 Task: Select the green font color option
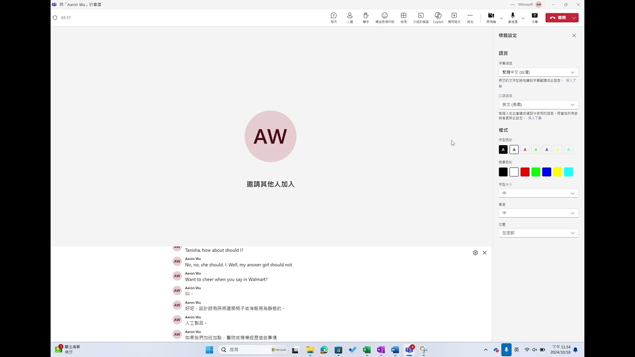(536, 150)
